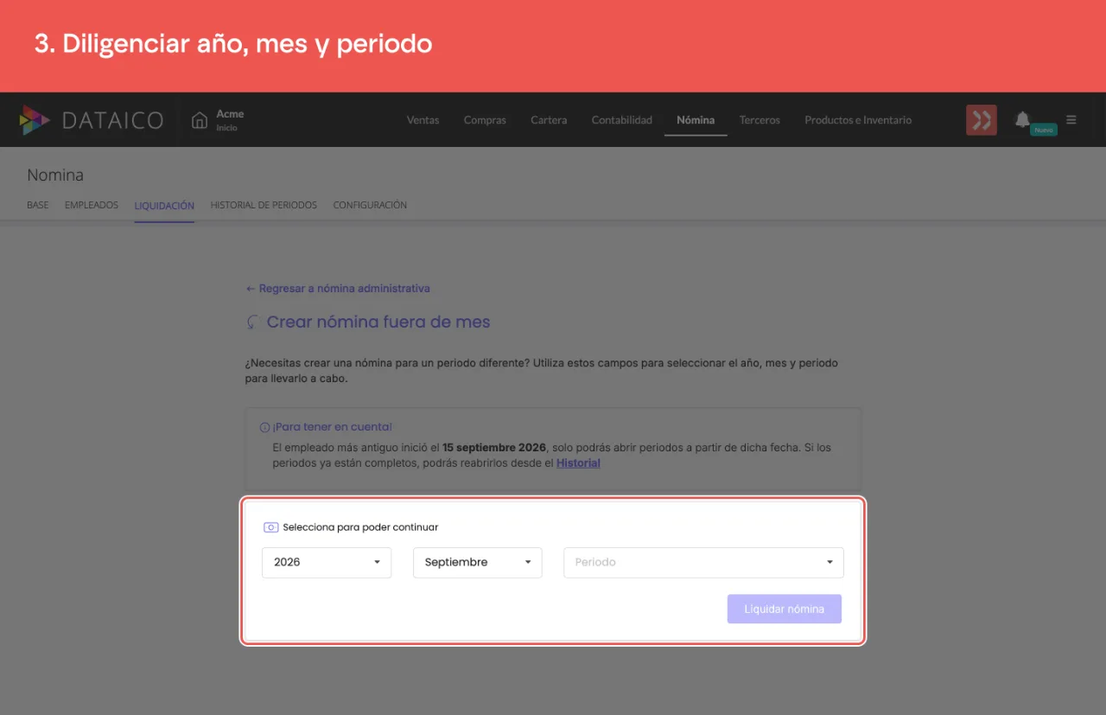Open the hamburger menu icon
This screenshot has height=715, width=1106.
point(1071,120)
